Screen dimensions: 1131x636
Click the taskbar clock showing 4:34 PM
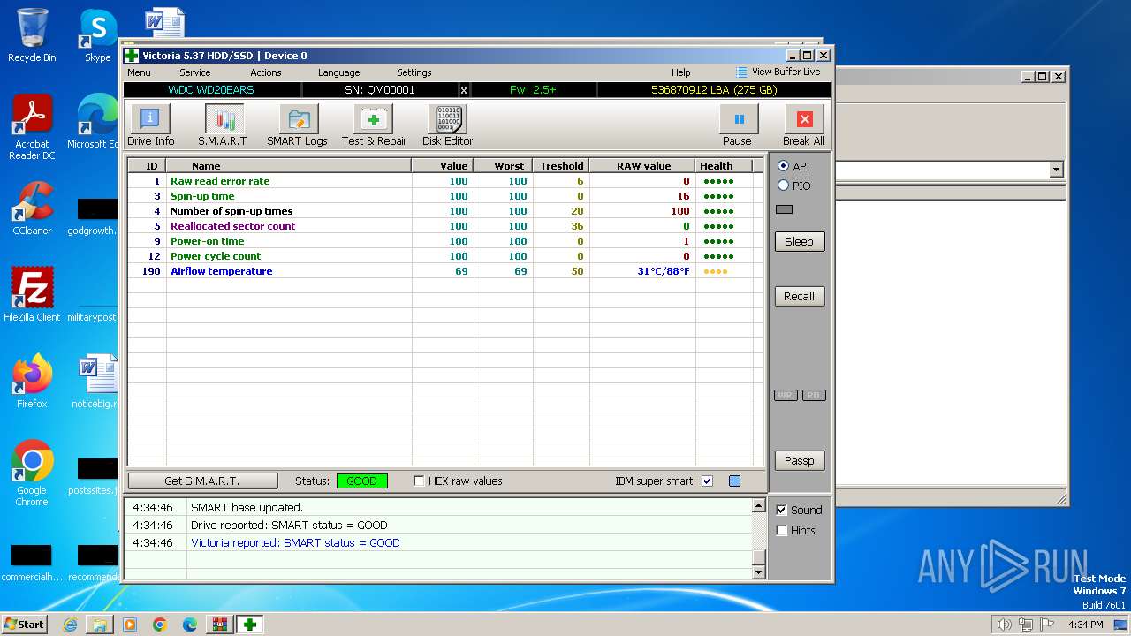pos(1085,625)
